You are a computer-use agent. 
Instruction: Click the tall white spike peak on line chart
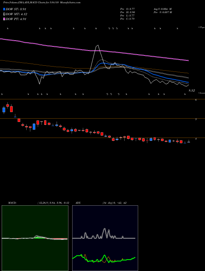click(x=98, y=45)
